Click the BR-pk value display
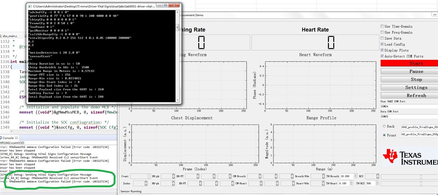 167,176
